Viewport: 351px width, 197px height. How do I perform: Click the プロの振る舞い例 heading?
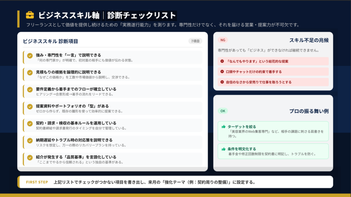pos(309,111)
